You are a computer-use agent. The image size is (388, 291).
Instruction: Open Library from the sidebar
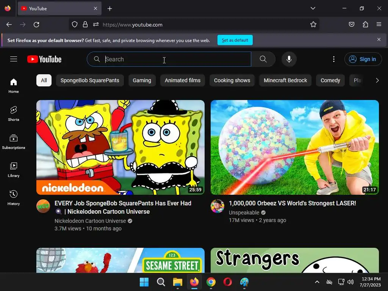[14, 170]
